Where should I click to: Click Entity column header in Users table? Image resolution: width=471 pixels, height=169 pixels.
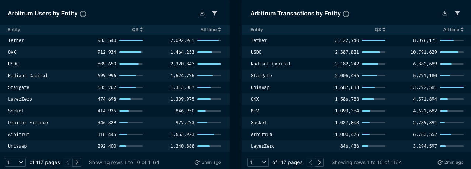pos(14,30)
